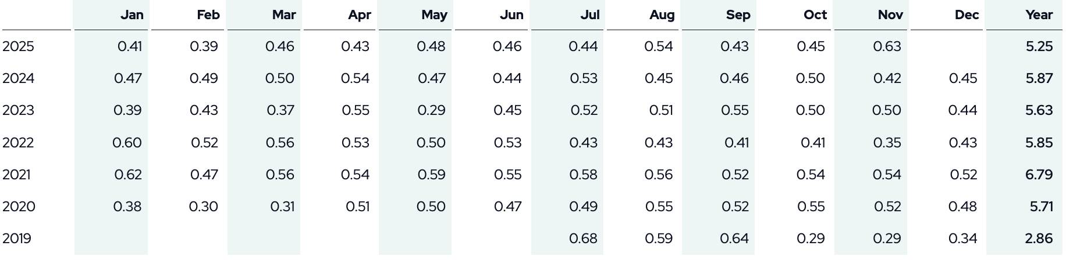Click the Jan column header
This screenshot has height=260, width=1066.
pos(132,15)
